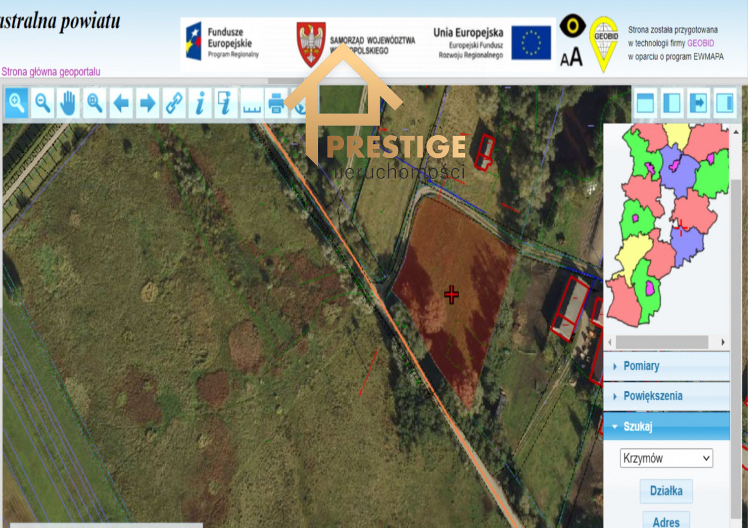Activate the hand pan tool

(69, 103)
